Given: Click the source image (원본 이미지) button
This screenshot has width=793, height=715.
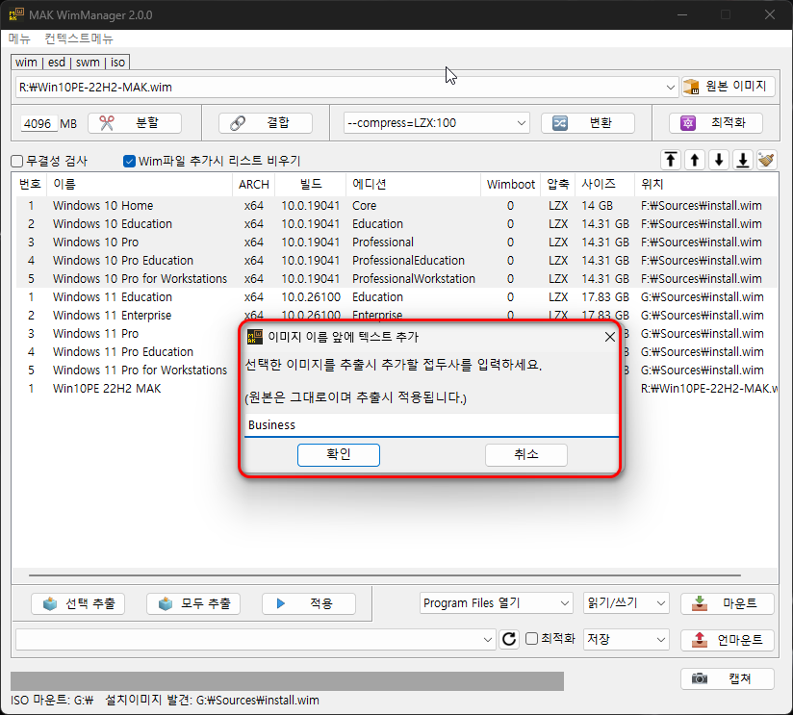Looking at the screenshot, I should 728,87.
